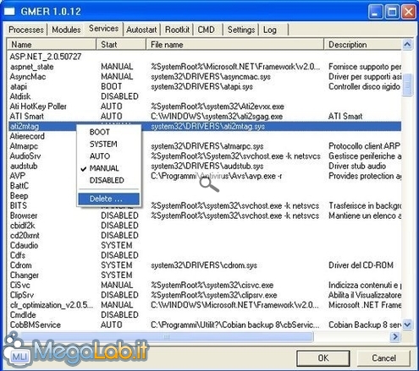Click the Driver stub audio description

click(x=357, y=166)
